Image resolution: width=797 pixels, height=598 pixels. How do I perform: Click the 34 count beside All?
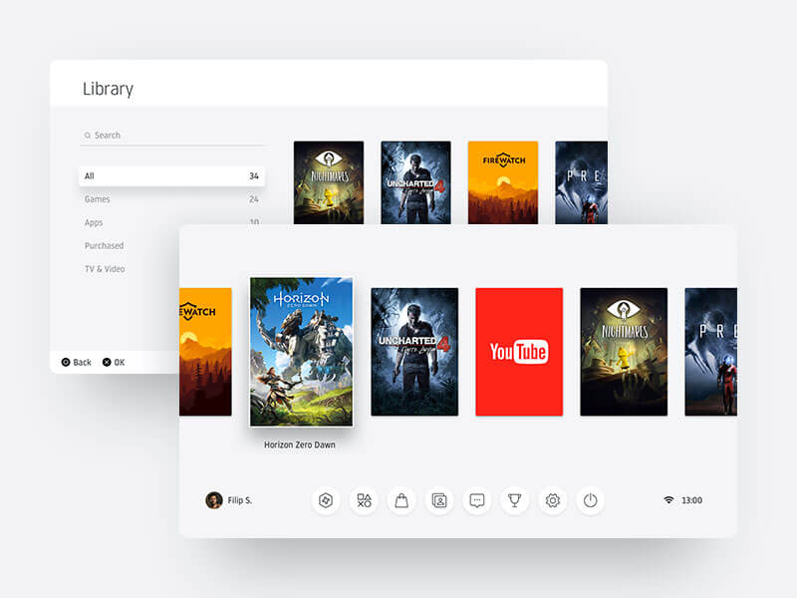pyautogui.click(x=254, y=176)
